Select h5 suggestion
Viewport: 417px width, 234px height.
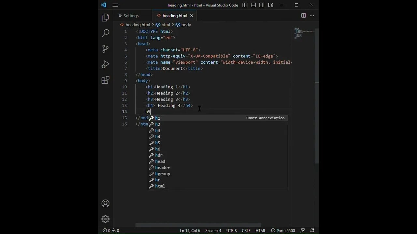pyautogui.click(x=218, y=143)
